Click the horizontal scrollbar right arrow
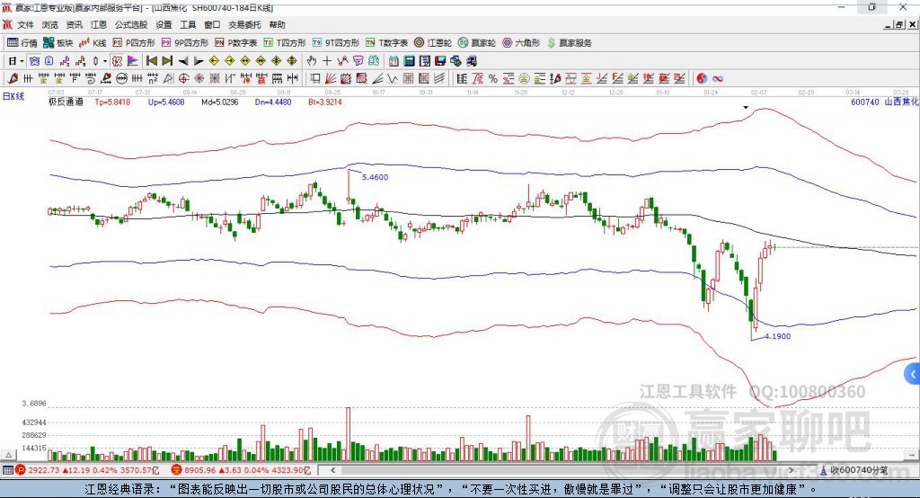This screenshot has height=498, width=920. pyautogui.click(x=791, y=470)
